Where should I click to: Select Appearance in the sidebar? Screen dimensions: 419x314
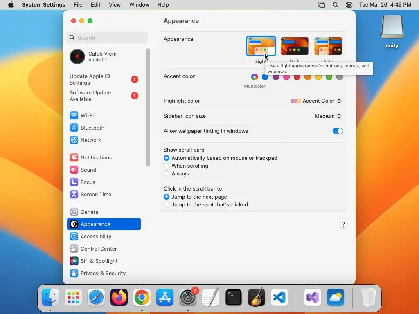tap(104, 224)
